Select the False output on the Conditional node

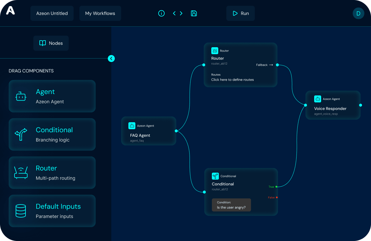coord(277,198)
